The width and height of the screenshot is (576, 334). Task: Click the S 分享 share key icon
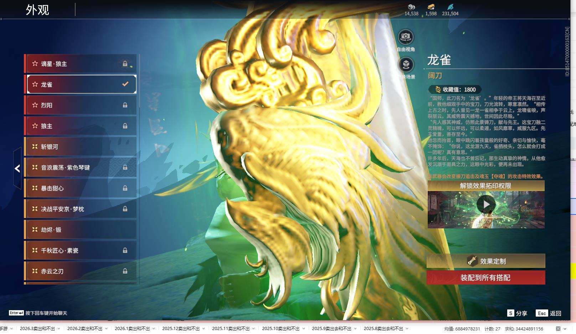tap(511, 313)
